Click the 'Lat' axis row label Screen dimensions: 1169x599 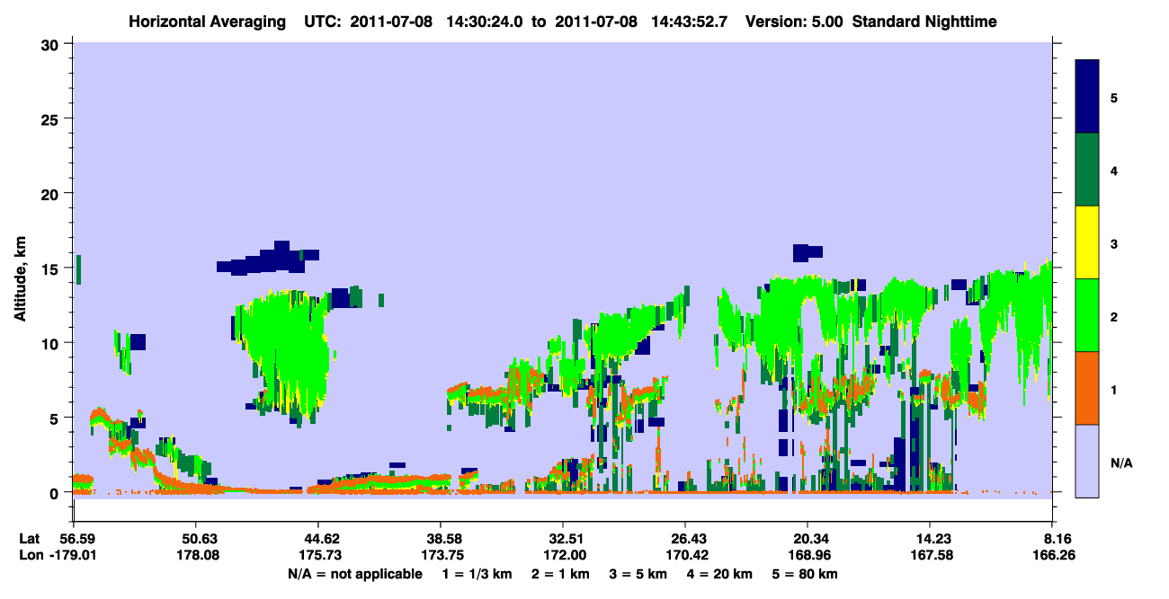[30, 539]
